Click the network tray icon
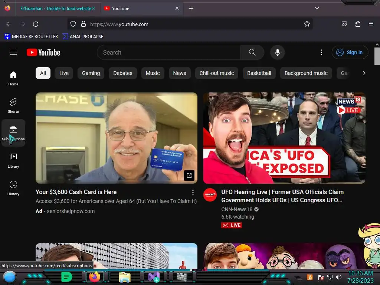Screen dimensions: 380x285 point(330,277)
